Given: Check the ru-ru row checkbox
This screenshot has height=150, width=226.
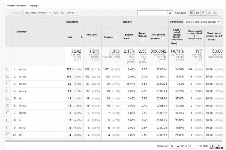Looking at the screenshot, I should tap(8, 127).
